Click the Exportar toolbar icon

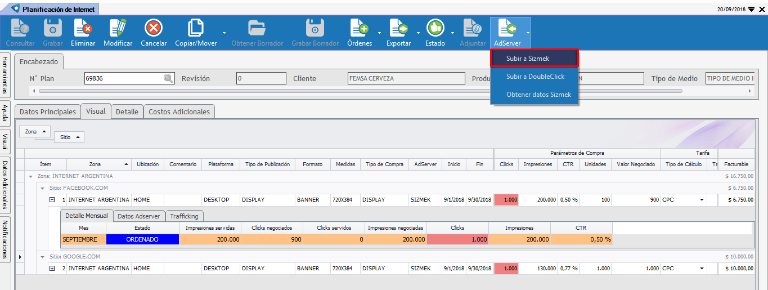pos(398,28)
